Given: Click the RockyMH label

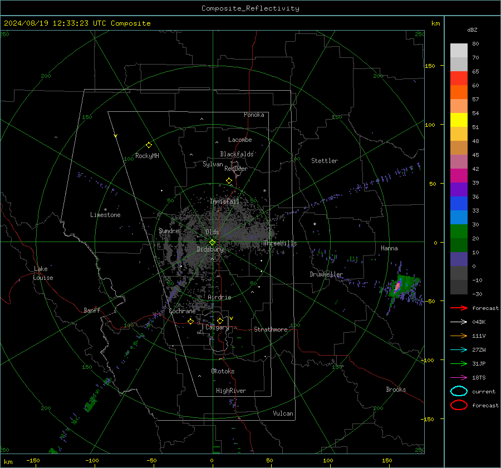Looking at the screenshot, I should pyautogui.click(x=147, y=156).
